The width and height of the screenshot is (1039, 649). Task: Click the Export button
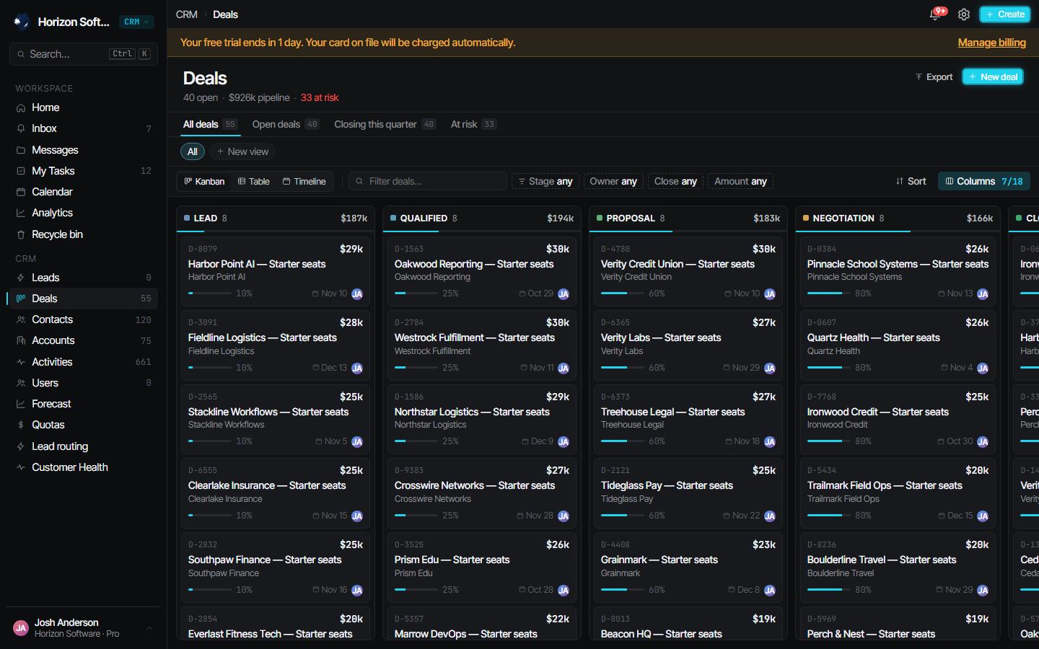tap(934, 76)
